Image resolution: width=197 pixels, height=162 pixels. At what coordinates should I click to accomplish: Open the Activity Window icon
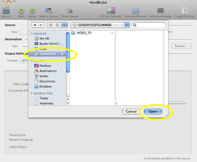pyautogui.click(x=160, y=11)
